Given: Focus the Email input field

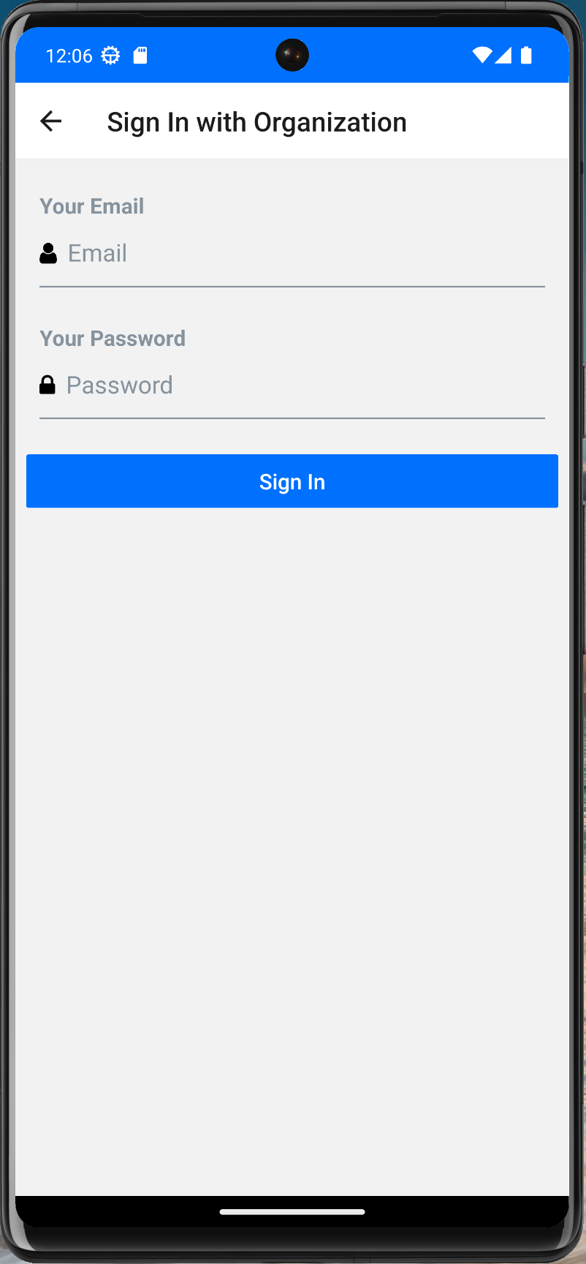Looking at the screenshot, I should [292, 254].
